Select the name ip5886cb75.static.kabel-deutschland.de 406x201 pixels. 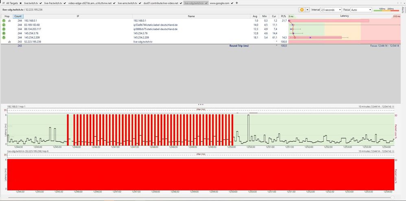[155, 29]
